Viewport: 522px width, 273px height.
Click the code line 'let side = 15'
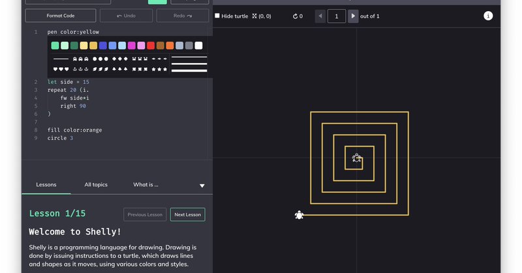[x=69, y=82]
